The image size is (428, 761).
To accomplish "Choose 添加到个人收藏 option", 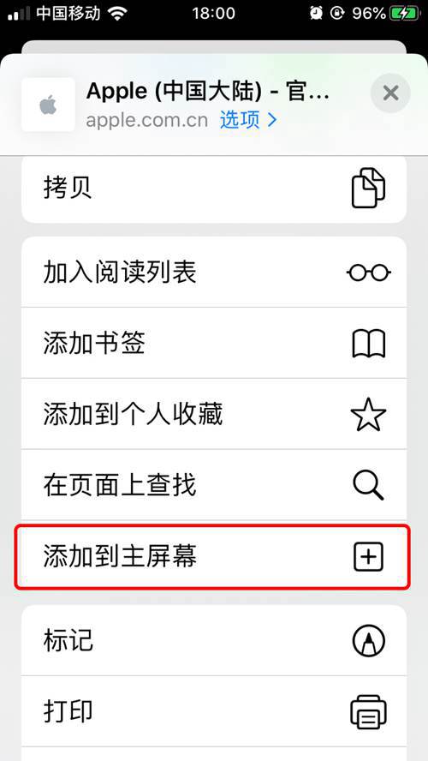I will click(x=214, y=415).
